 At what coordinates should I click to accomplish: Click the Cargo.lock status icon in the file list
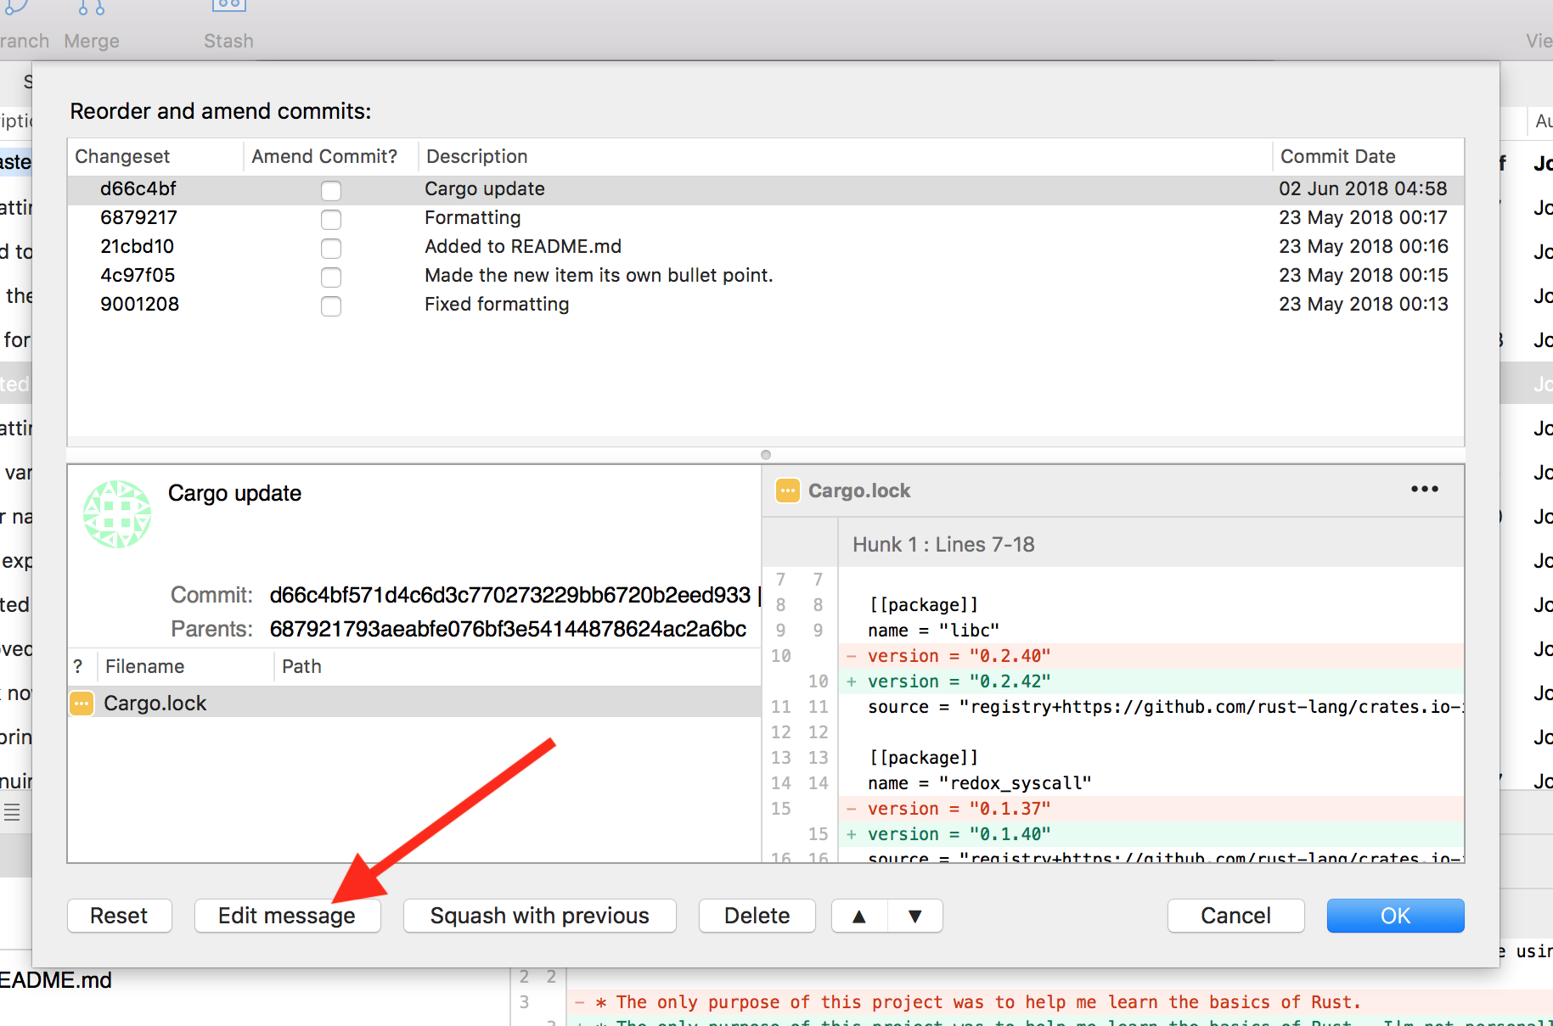pos(82,703)
